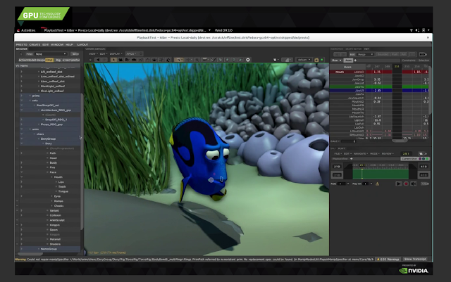The width and height of the screenshot is (451, 282).
Task: Open the MODE menu in playback panel
Action: click(374, 153)
